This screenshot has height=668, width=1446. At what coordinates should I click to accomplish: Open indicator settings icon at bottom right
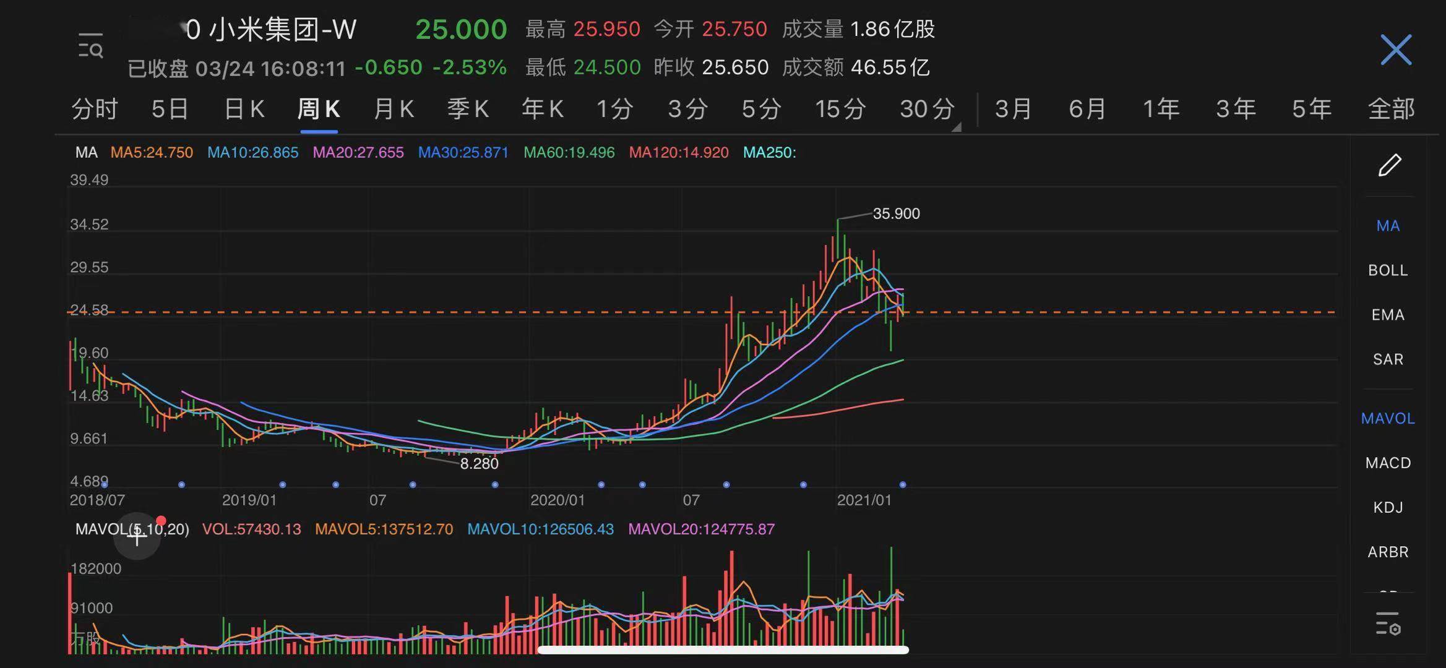tap(1388, 623)
